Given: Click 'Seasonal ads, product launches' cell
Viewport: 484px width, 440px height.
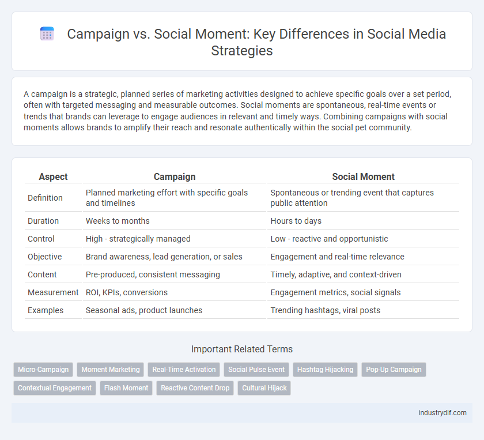Looking at the screenshot, I should [175, 310].
